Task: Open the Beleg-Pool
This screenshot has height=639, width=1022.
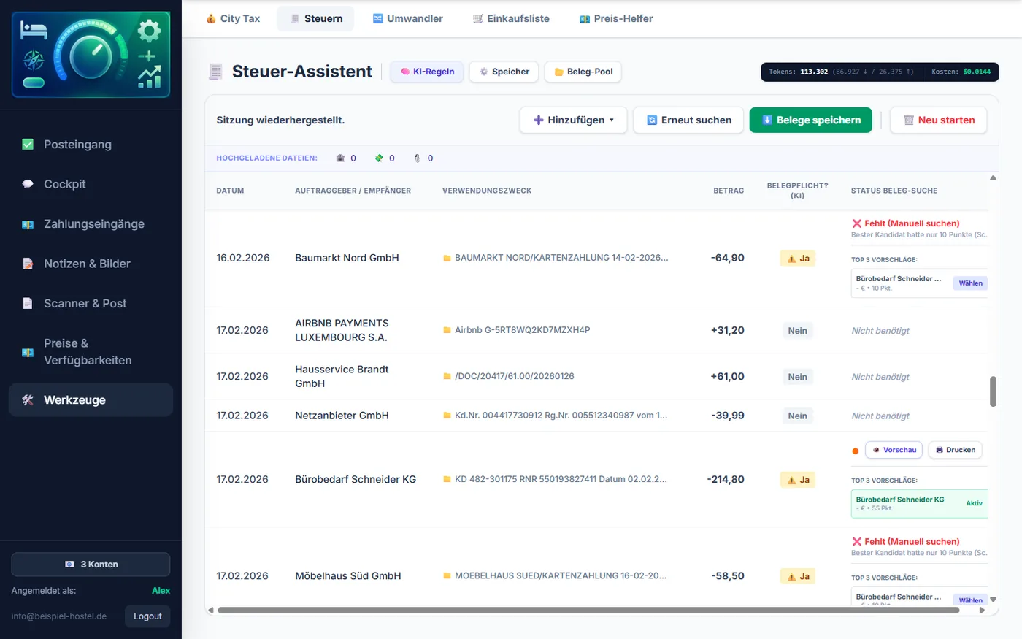Action: tap(583, 72)
